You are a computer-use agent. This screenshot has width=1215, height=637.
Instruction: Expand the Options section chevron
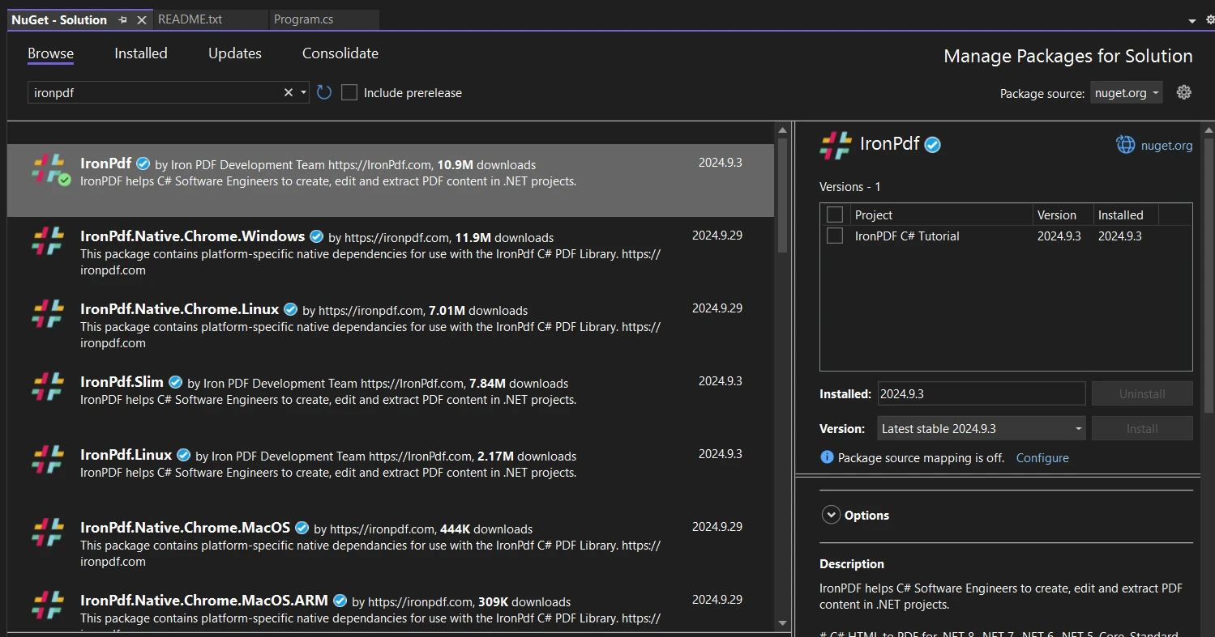tap(830, 515)
